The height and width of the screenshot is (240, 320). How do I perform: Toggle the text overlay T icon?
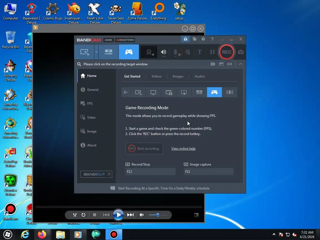pos(200,52)
